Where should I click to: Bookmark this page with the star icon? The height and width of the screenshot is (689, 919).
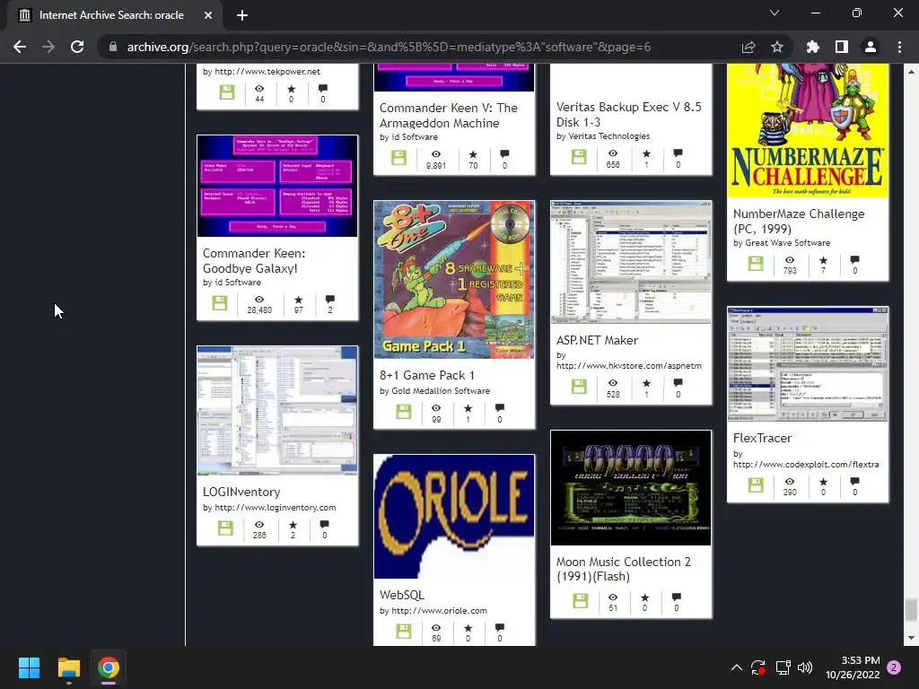point(777,47)
